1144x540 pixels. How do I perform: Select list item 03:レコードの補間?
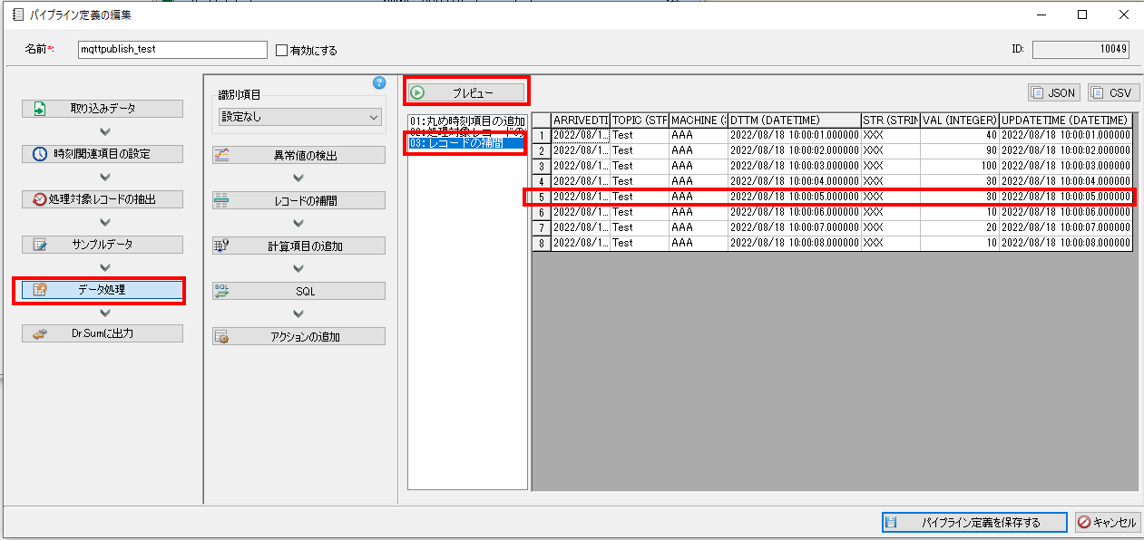coord(466,142)
